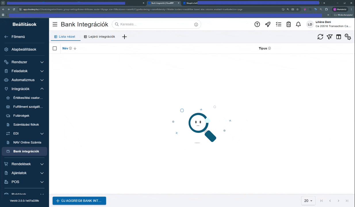Screen dimensions: 355x207
Task: Switch to the Lejáró integrációk tab
Action: (x=99, y=37)
